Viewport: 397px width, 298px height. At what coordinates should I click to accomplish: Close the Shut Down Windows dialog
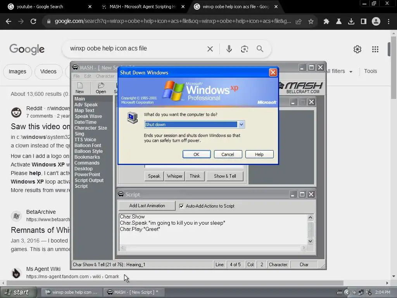(x=273, y=73)
